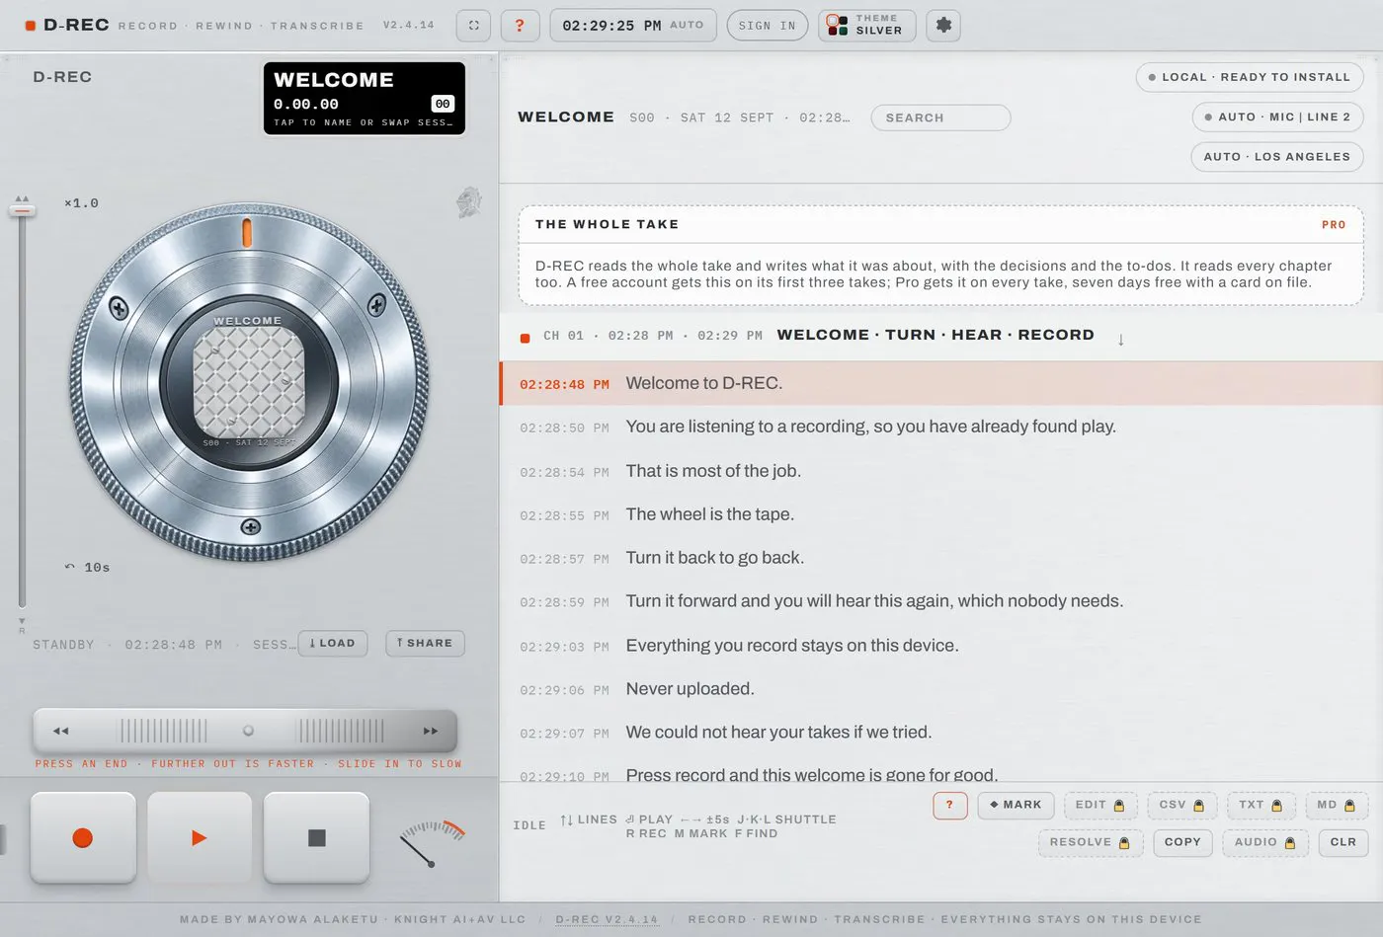This screenshot has height=937, width=1383.
Task: Select line 'Never uploaded.'
Action: [x=941, y=689]
